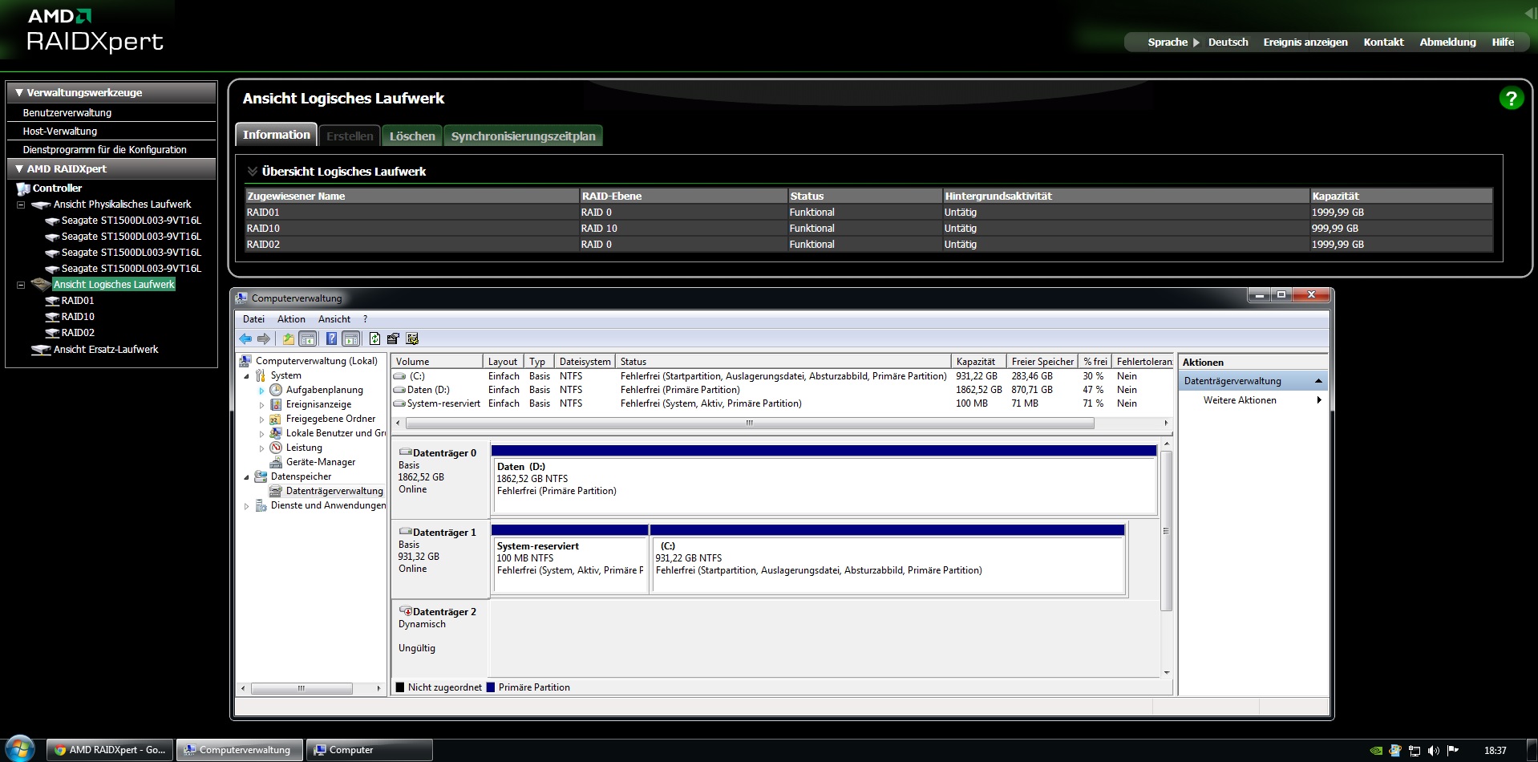The height and width of the screenshot is (762, 1538).
Task: Open the Datei menu
Action: click(253, 319)
